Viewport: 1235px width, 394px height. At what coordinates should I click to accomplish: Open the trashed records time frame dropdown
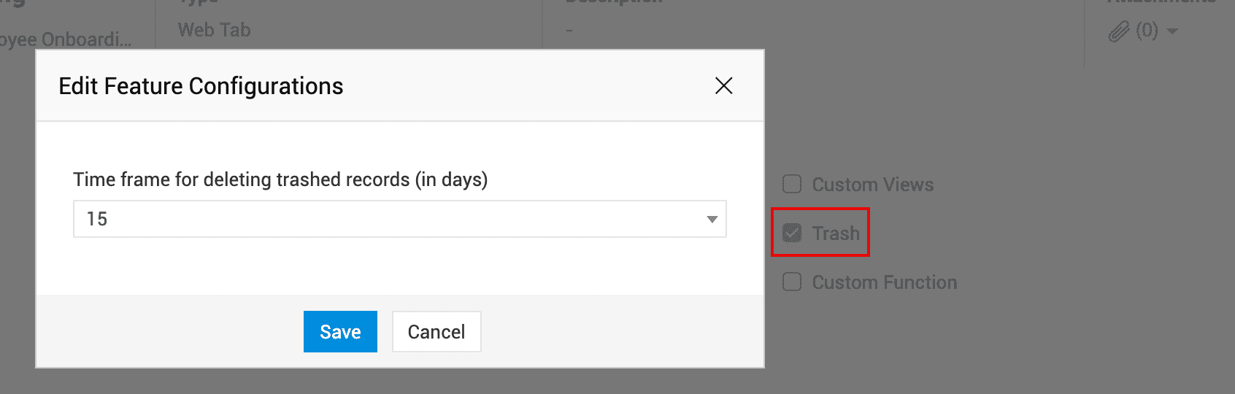[x=399, y=219]
